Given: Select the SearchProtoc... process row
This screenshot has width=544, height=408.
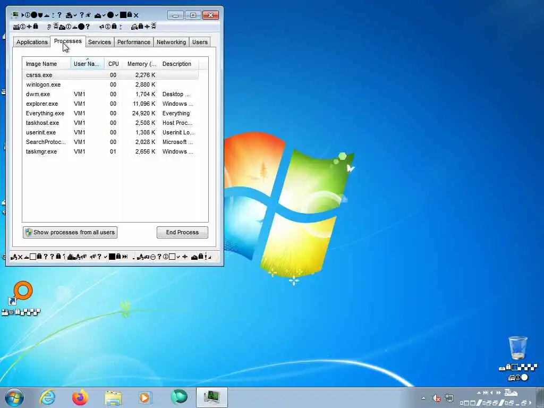Looking at the screenshot, I should (110, 142).
